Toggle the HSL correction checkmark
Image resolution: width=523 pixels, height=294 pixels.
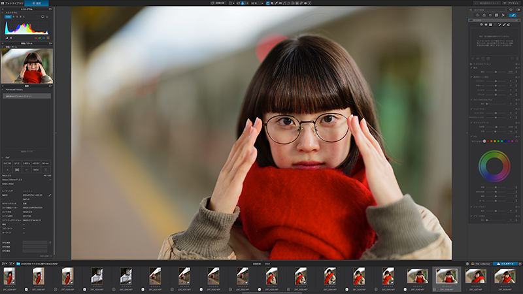(x=471, y=137)
